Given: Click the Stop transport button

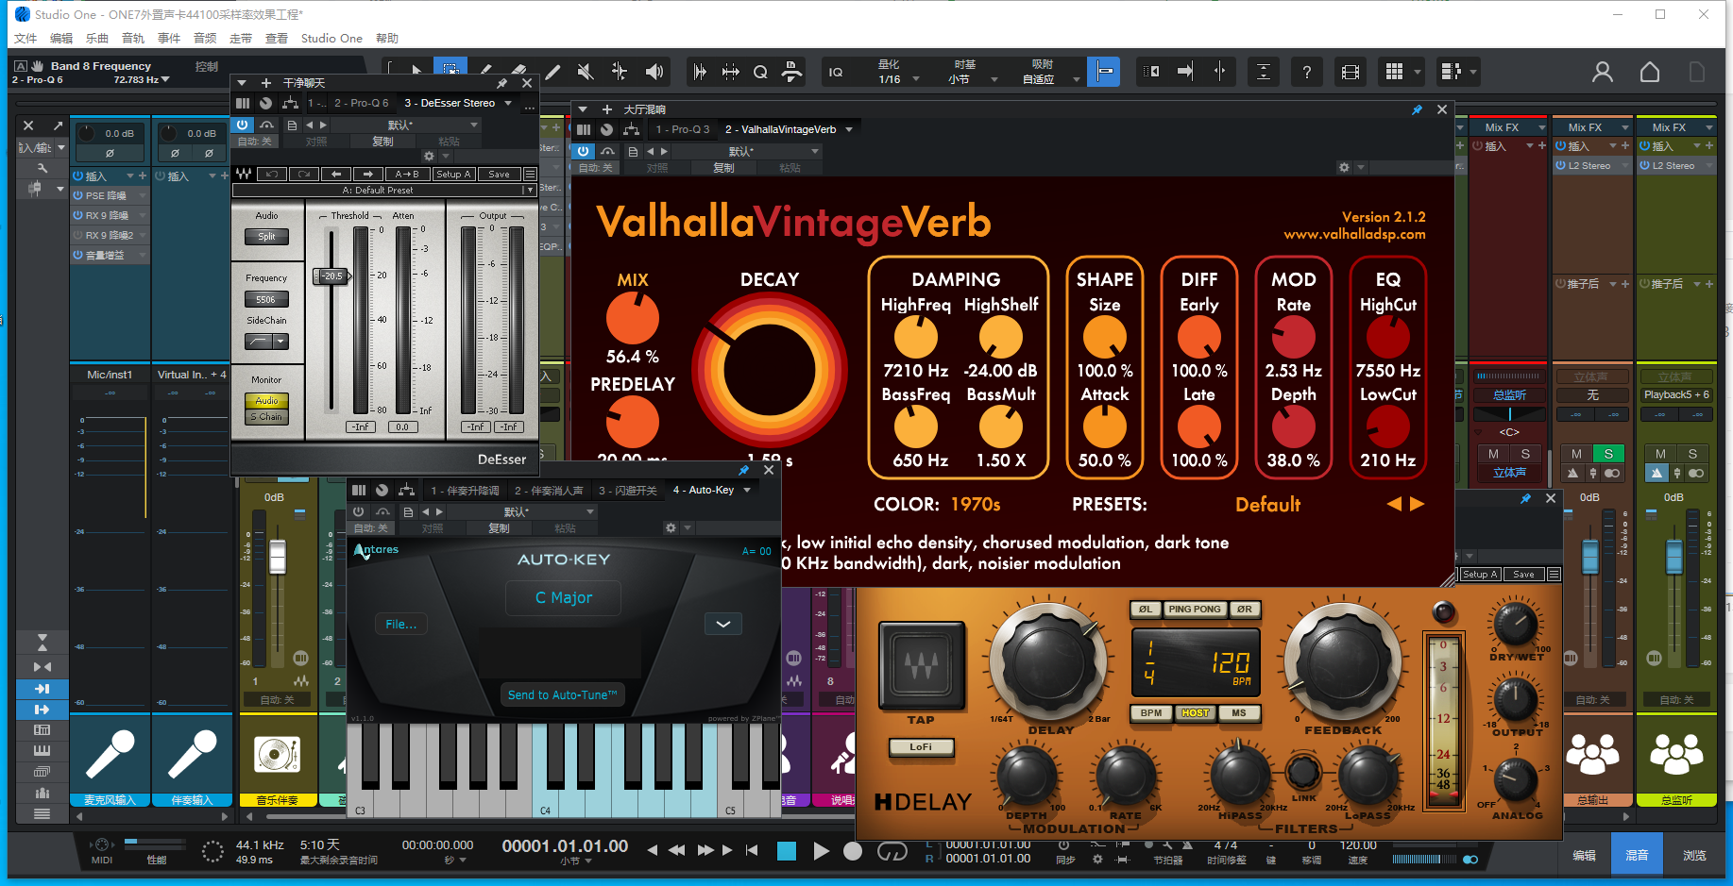Looking at the screenshot, I should coord(787,851).
